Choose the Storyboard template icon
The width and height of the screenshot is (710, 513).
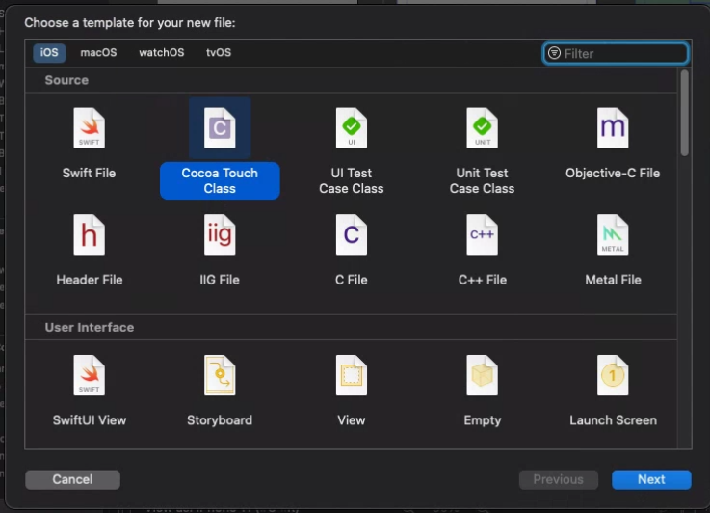point(220,375)
